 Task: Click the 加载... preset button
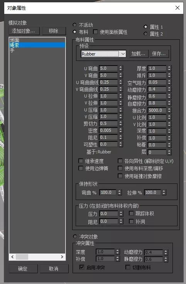point(139,54)
